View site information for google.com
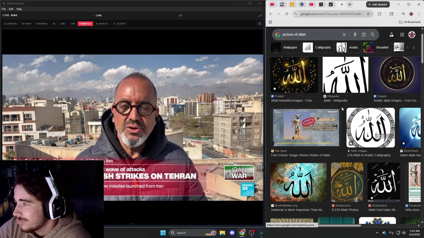424x238 pixels. (x=296, y=14)
